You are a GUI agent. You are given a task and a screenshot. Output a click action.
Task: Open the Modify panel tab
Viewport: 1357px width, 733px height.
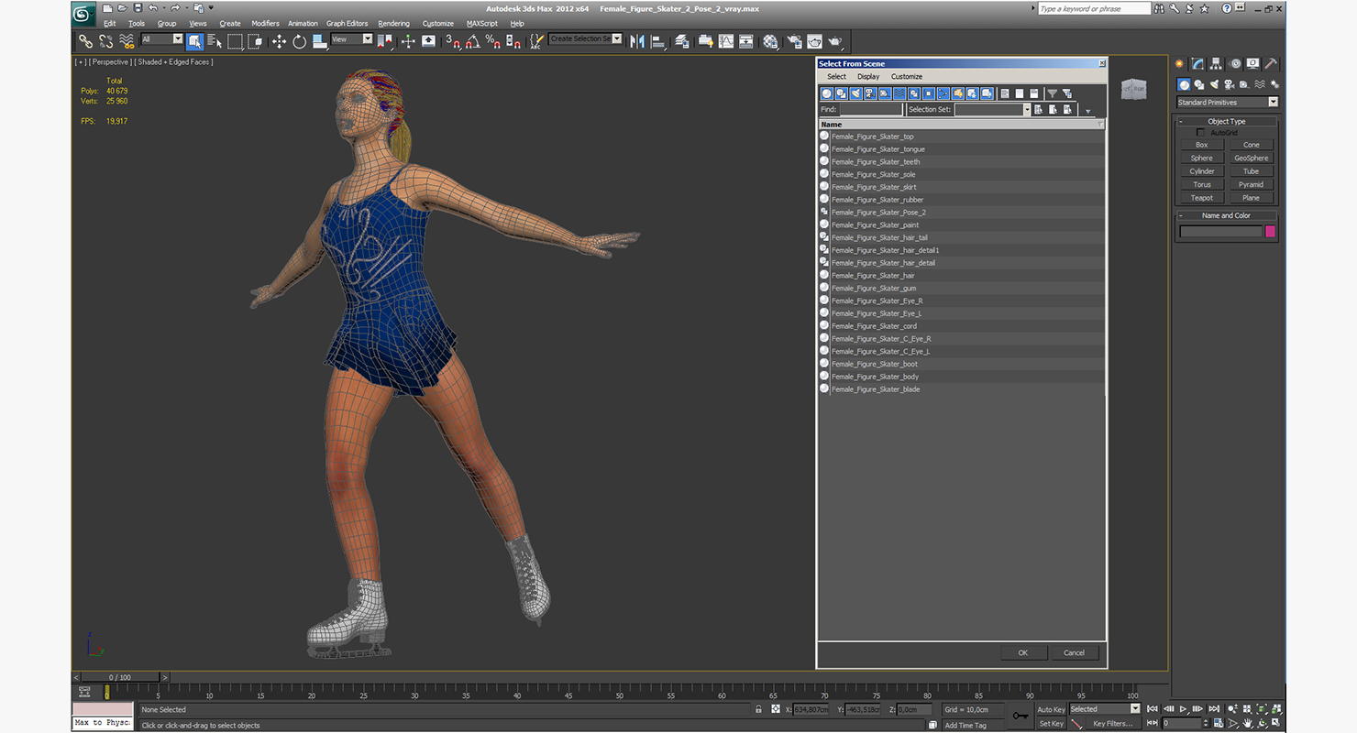tap(1197, 64)
